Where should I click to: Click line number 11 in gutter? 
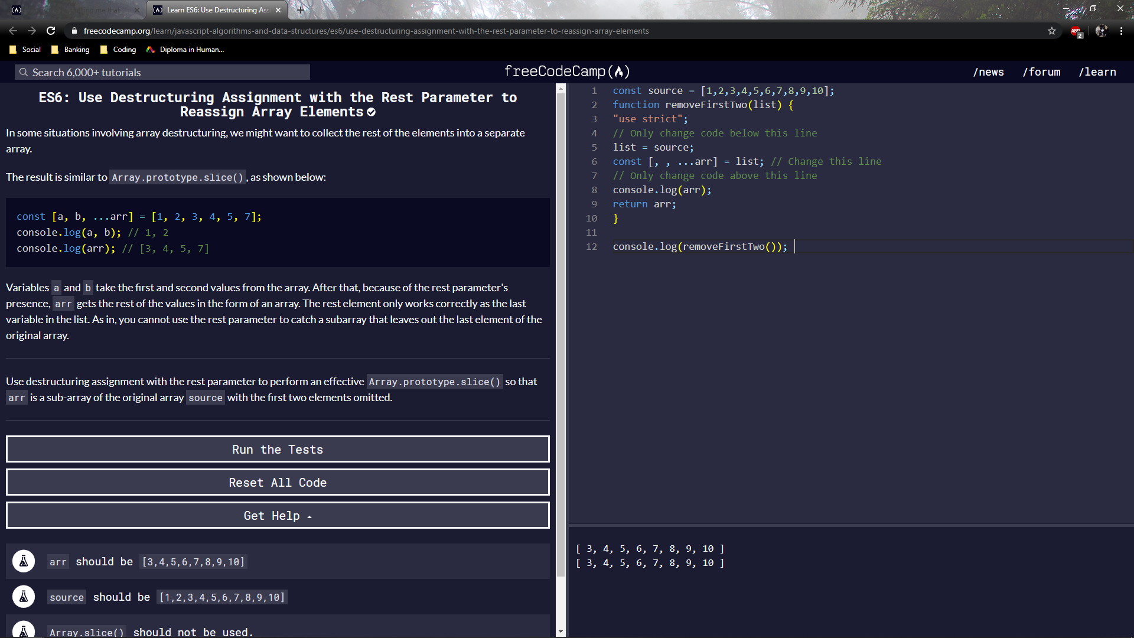click(591, 232)
